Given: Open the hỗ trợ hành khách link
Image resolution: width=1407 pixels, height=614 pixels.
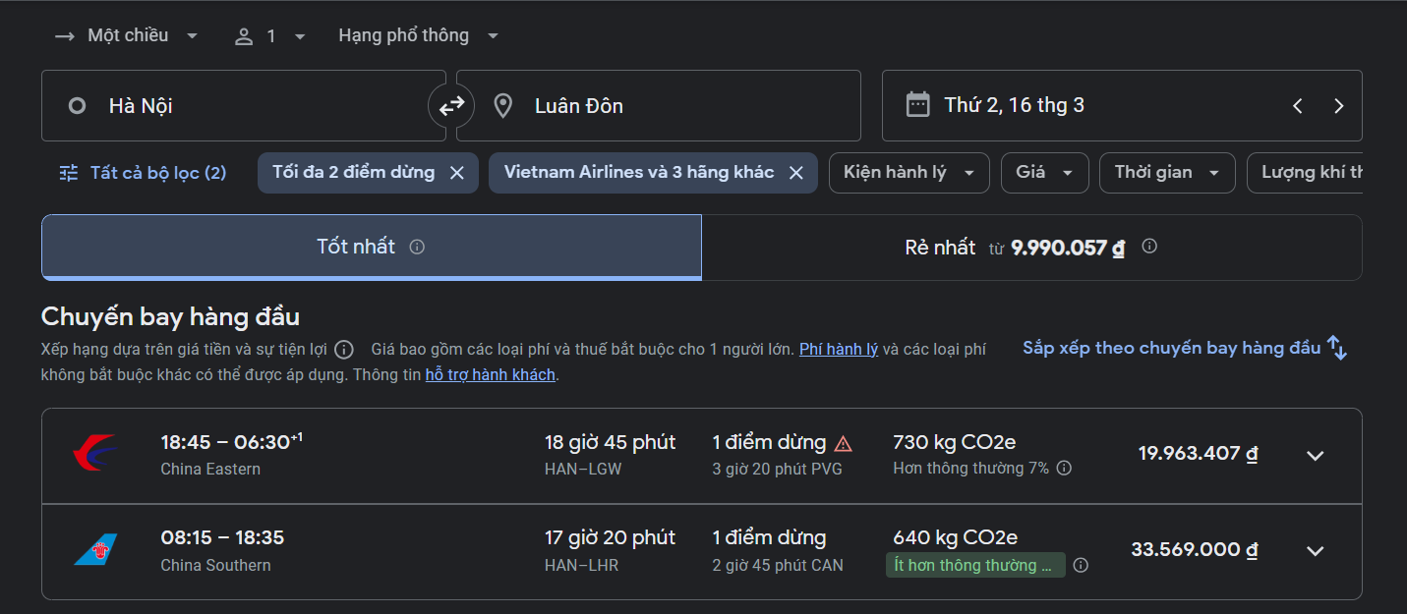Looking at the screenshot, I should 491,374.
